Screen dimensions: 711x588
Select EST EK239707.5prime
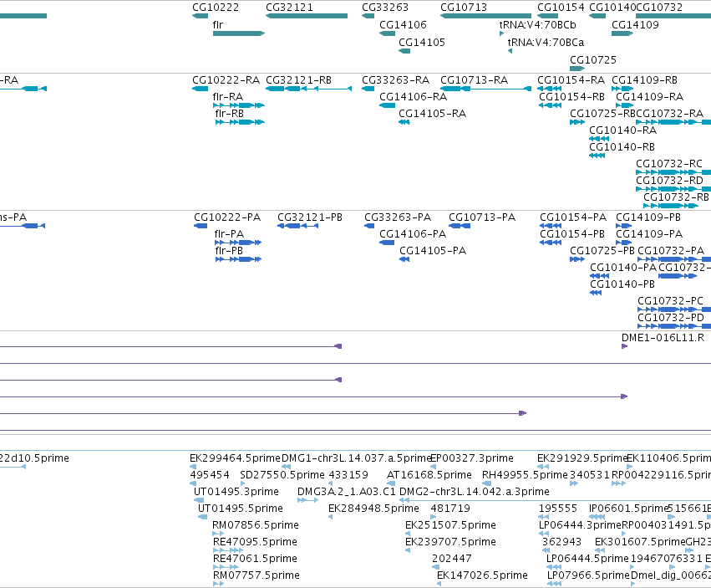coord(408,550)
